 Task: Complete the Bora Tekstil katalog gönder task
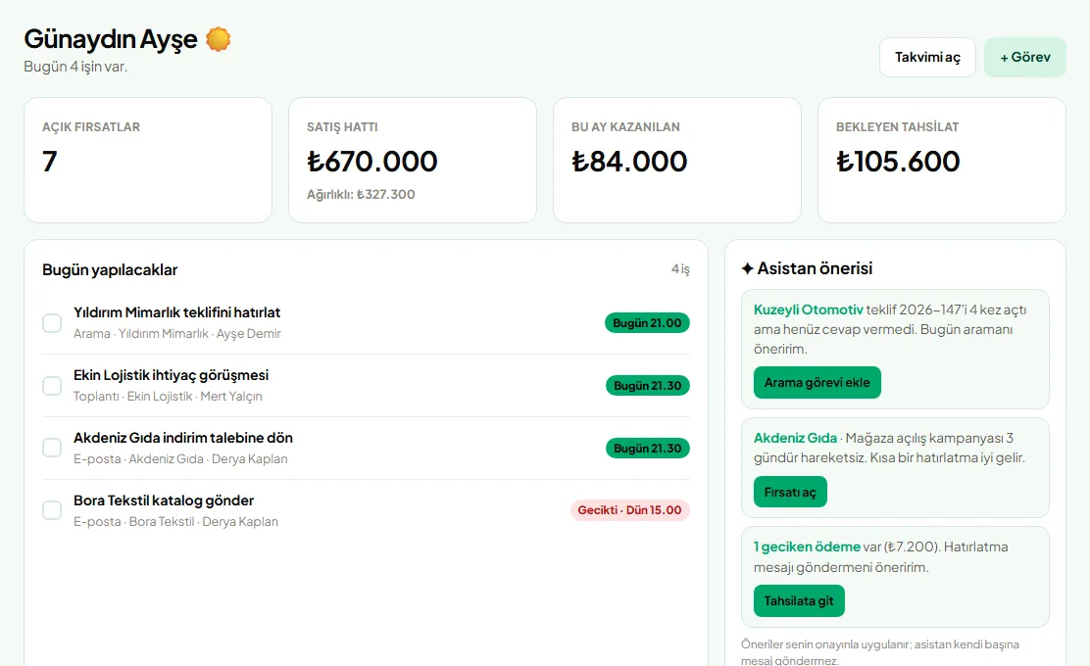coord(52,510)
